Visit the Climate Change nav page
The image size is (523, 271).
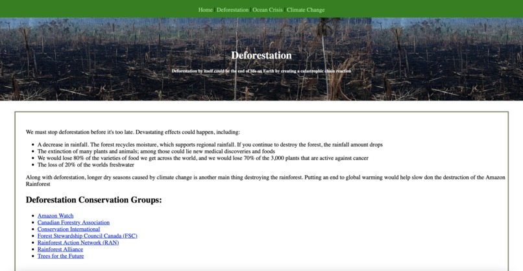(306, 10)
